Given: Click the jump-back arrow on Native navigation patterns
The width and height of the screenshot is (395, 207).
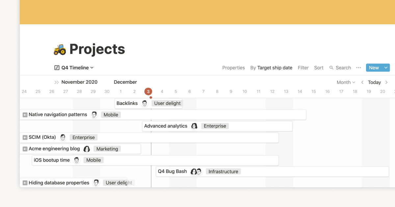Looking at the screenshot, I should tap(25, 114).
